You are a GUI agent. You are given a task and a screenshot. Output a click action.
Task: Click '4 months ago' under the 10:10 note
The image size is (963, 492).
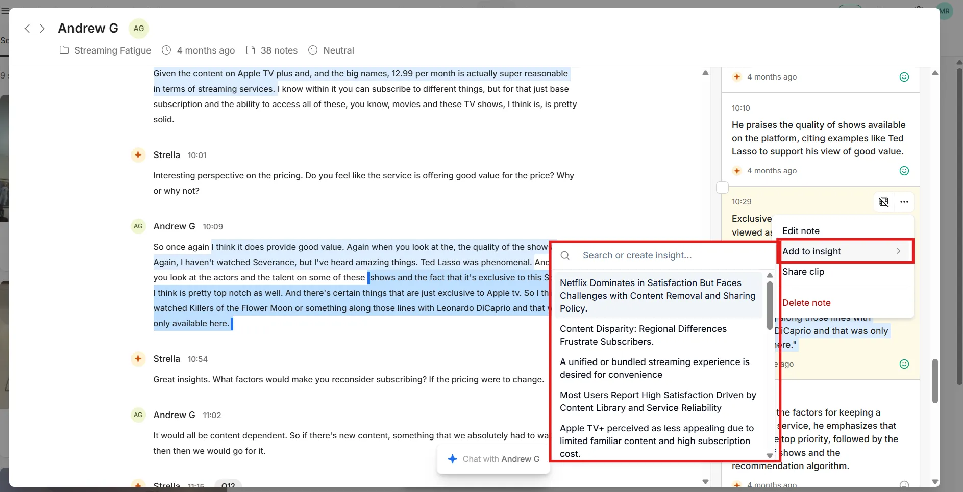tap(772, 171)
